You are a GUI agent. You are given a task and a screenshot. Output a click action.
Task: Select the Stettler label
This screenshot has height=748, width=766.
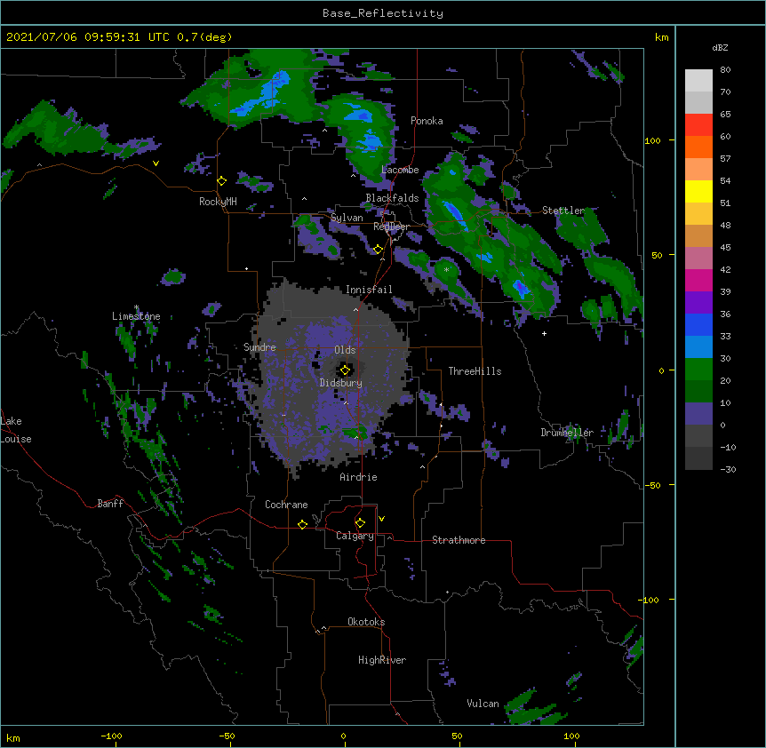click(x=563, y=211)
